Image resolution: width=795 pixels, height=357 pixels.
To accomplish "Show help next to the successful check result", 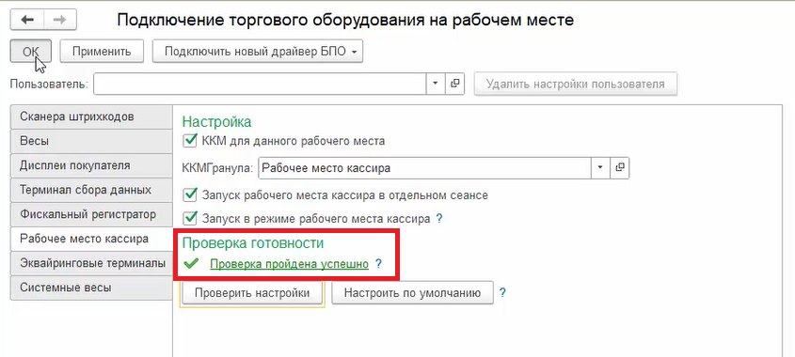I will pos(377,264).
